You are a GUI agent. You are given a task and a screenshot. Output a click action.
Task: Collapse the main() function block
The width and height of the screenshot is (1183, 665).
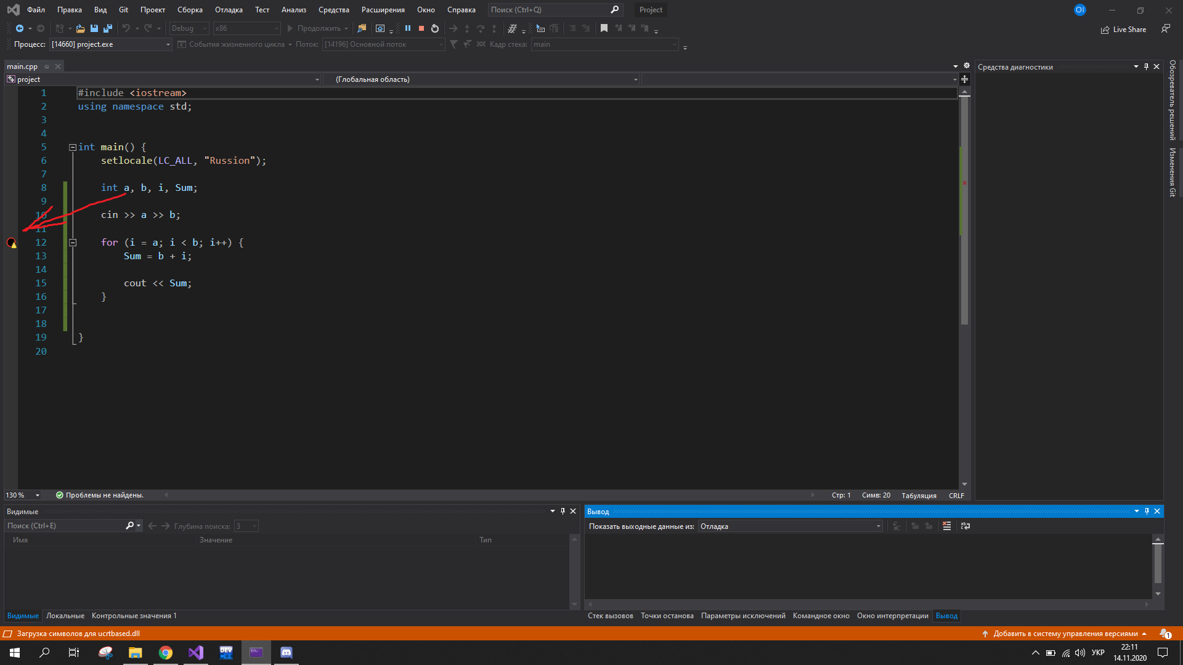point(73,147)
